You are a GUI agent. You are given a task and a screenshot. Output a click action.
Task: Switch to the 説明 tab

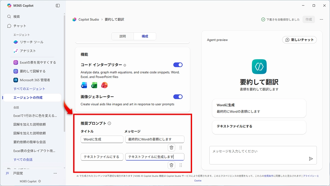click(x=122, y=36)
